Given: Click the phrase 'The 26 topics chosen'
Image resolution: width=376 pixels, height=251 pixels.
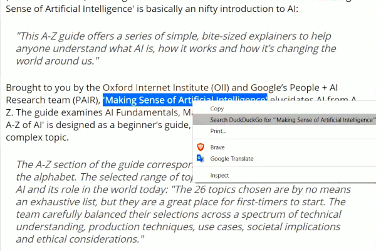Looking at the screenshot, I should click(x=222, y=190).
